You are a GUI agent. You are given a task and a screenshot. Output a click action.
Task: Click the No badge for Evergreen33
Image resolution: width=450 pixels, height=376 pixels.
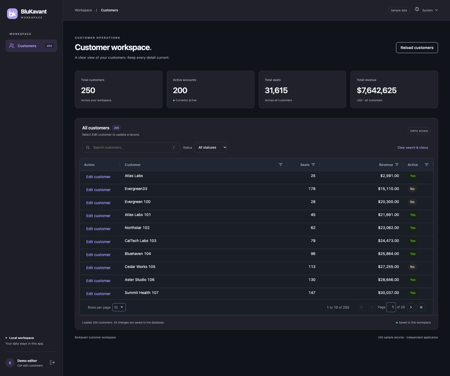412,189
